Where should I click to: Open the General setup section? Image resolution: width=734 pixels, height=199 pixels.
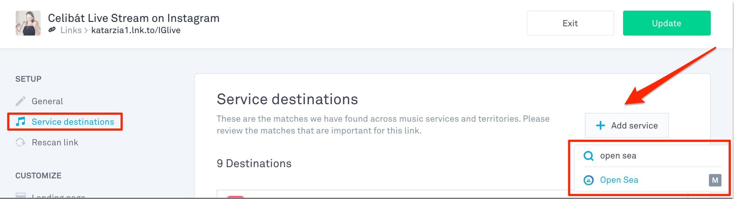47,101
